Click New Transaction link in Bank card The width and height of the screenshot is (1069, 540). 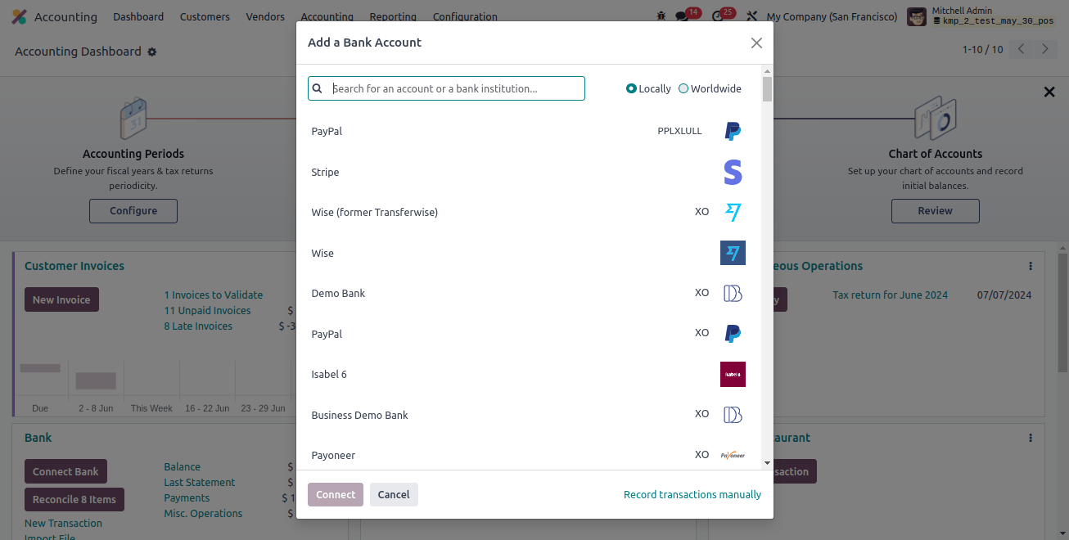(63, 523)
